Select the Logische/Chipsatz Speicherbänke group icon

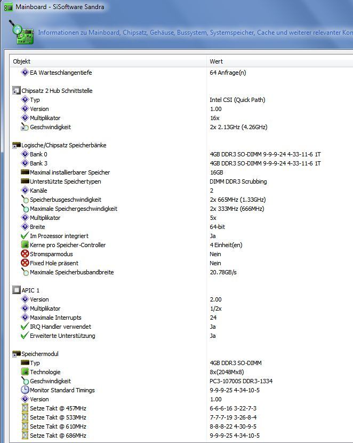click(x=17, y=145)
